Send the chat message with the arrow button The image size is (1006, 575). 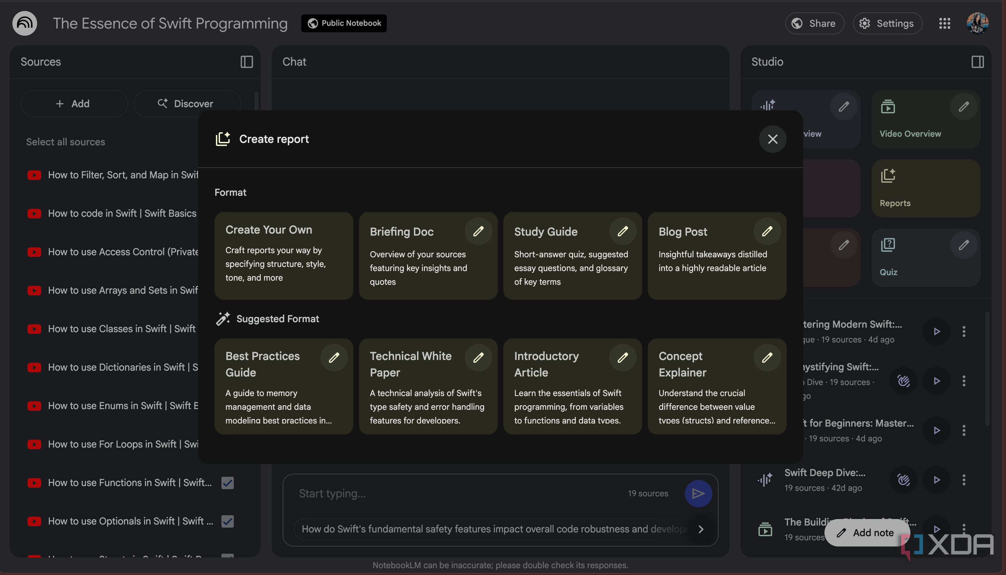[x=698, y=493]
